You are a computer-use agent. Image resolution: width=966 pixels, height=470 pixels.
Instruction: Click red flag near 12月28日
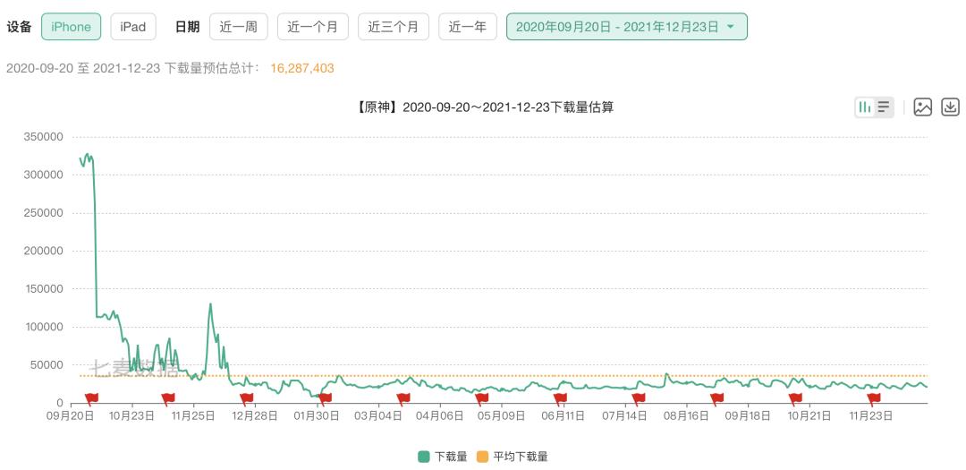tap(247, 398)
